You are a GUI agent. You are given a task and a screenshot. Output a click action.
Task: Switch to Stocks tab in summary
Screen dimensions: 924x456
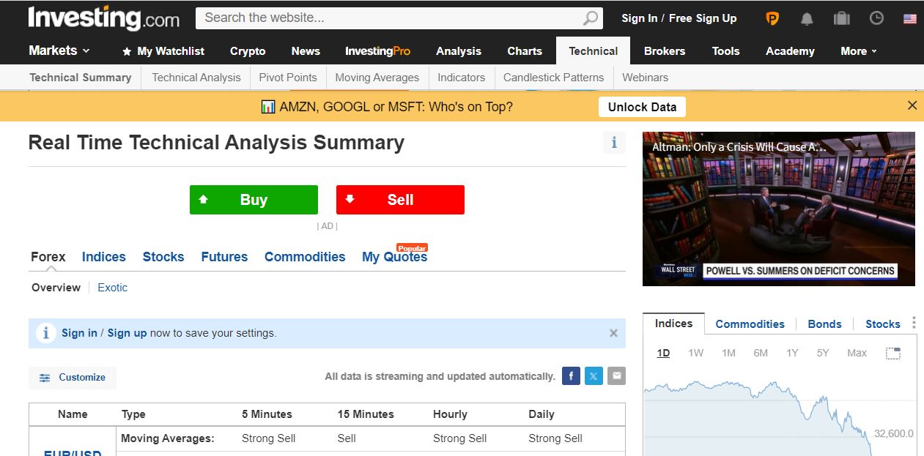(163, 257)
